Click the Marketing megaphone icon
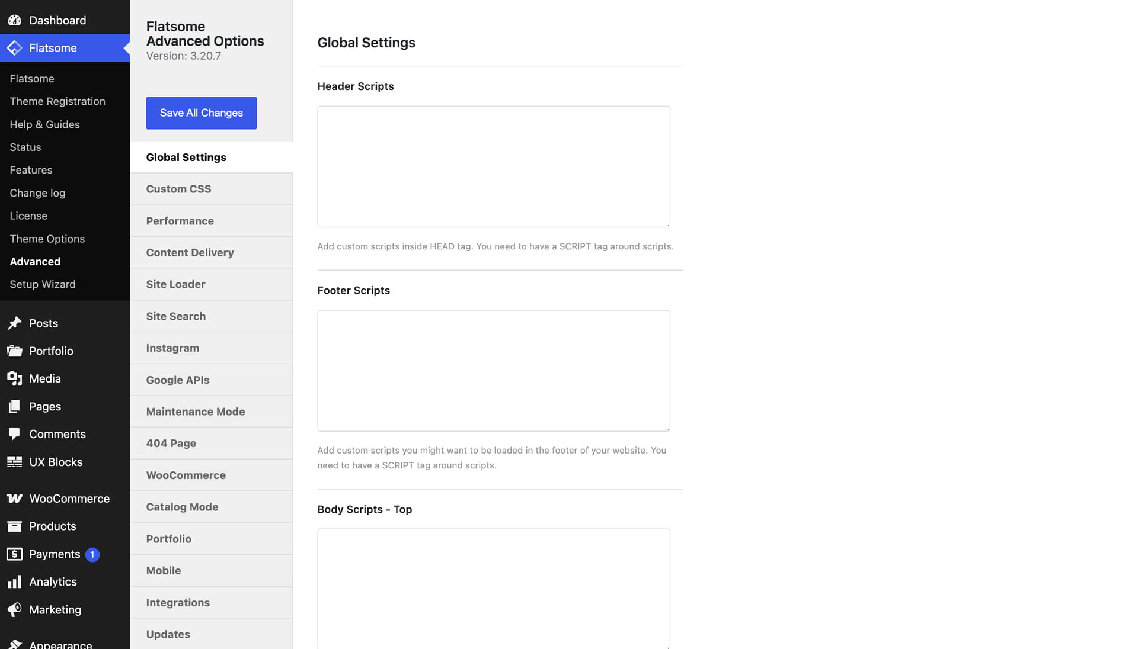This screenshot has width=1138, height=649. pos(15,609)
